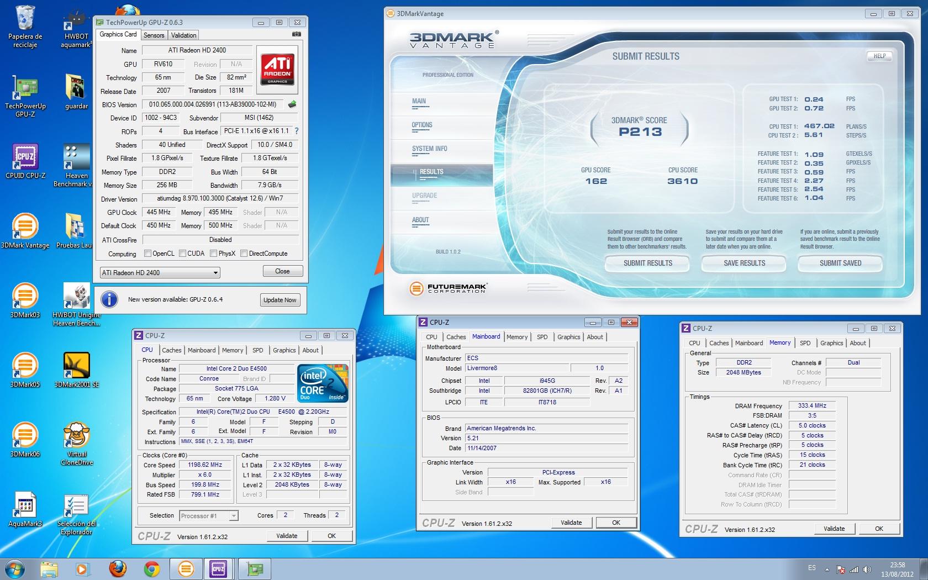Viewport: 928px width, 580px height.
Task: Open Processor #1 selection dropdown
Action: click(209, 516)
